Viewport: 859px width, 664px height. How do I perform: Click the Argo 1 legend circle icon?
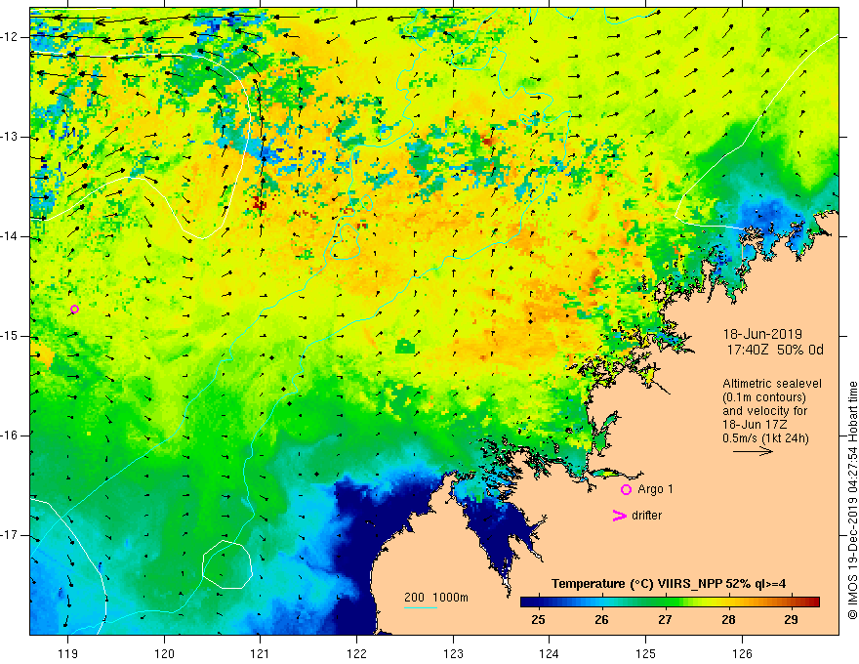pos(626,489)
